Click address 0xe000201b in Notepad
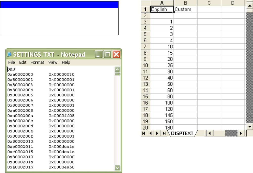This screenshot has width=253, height=173. 20,167
